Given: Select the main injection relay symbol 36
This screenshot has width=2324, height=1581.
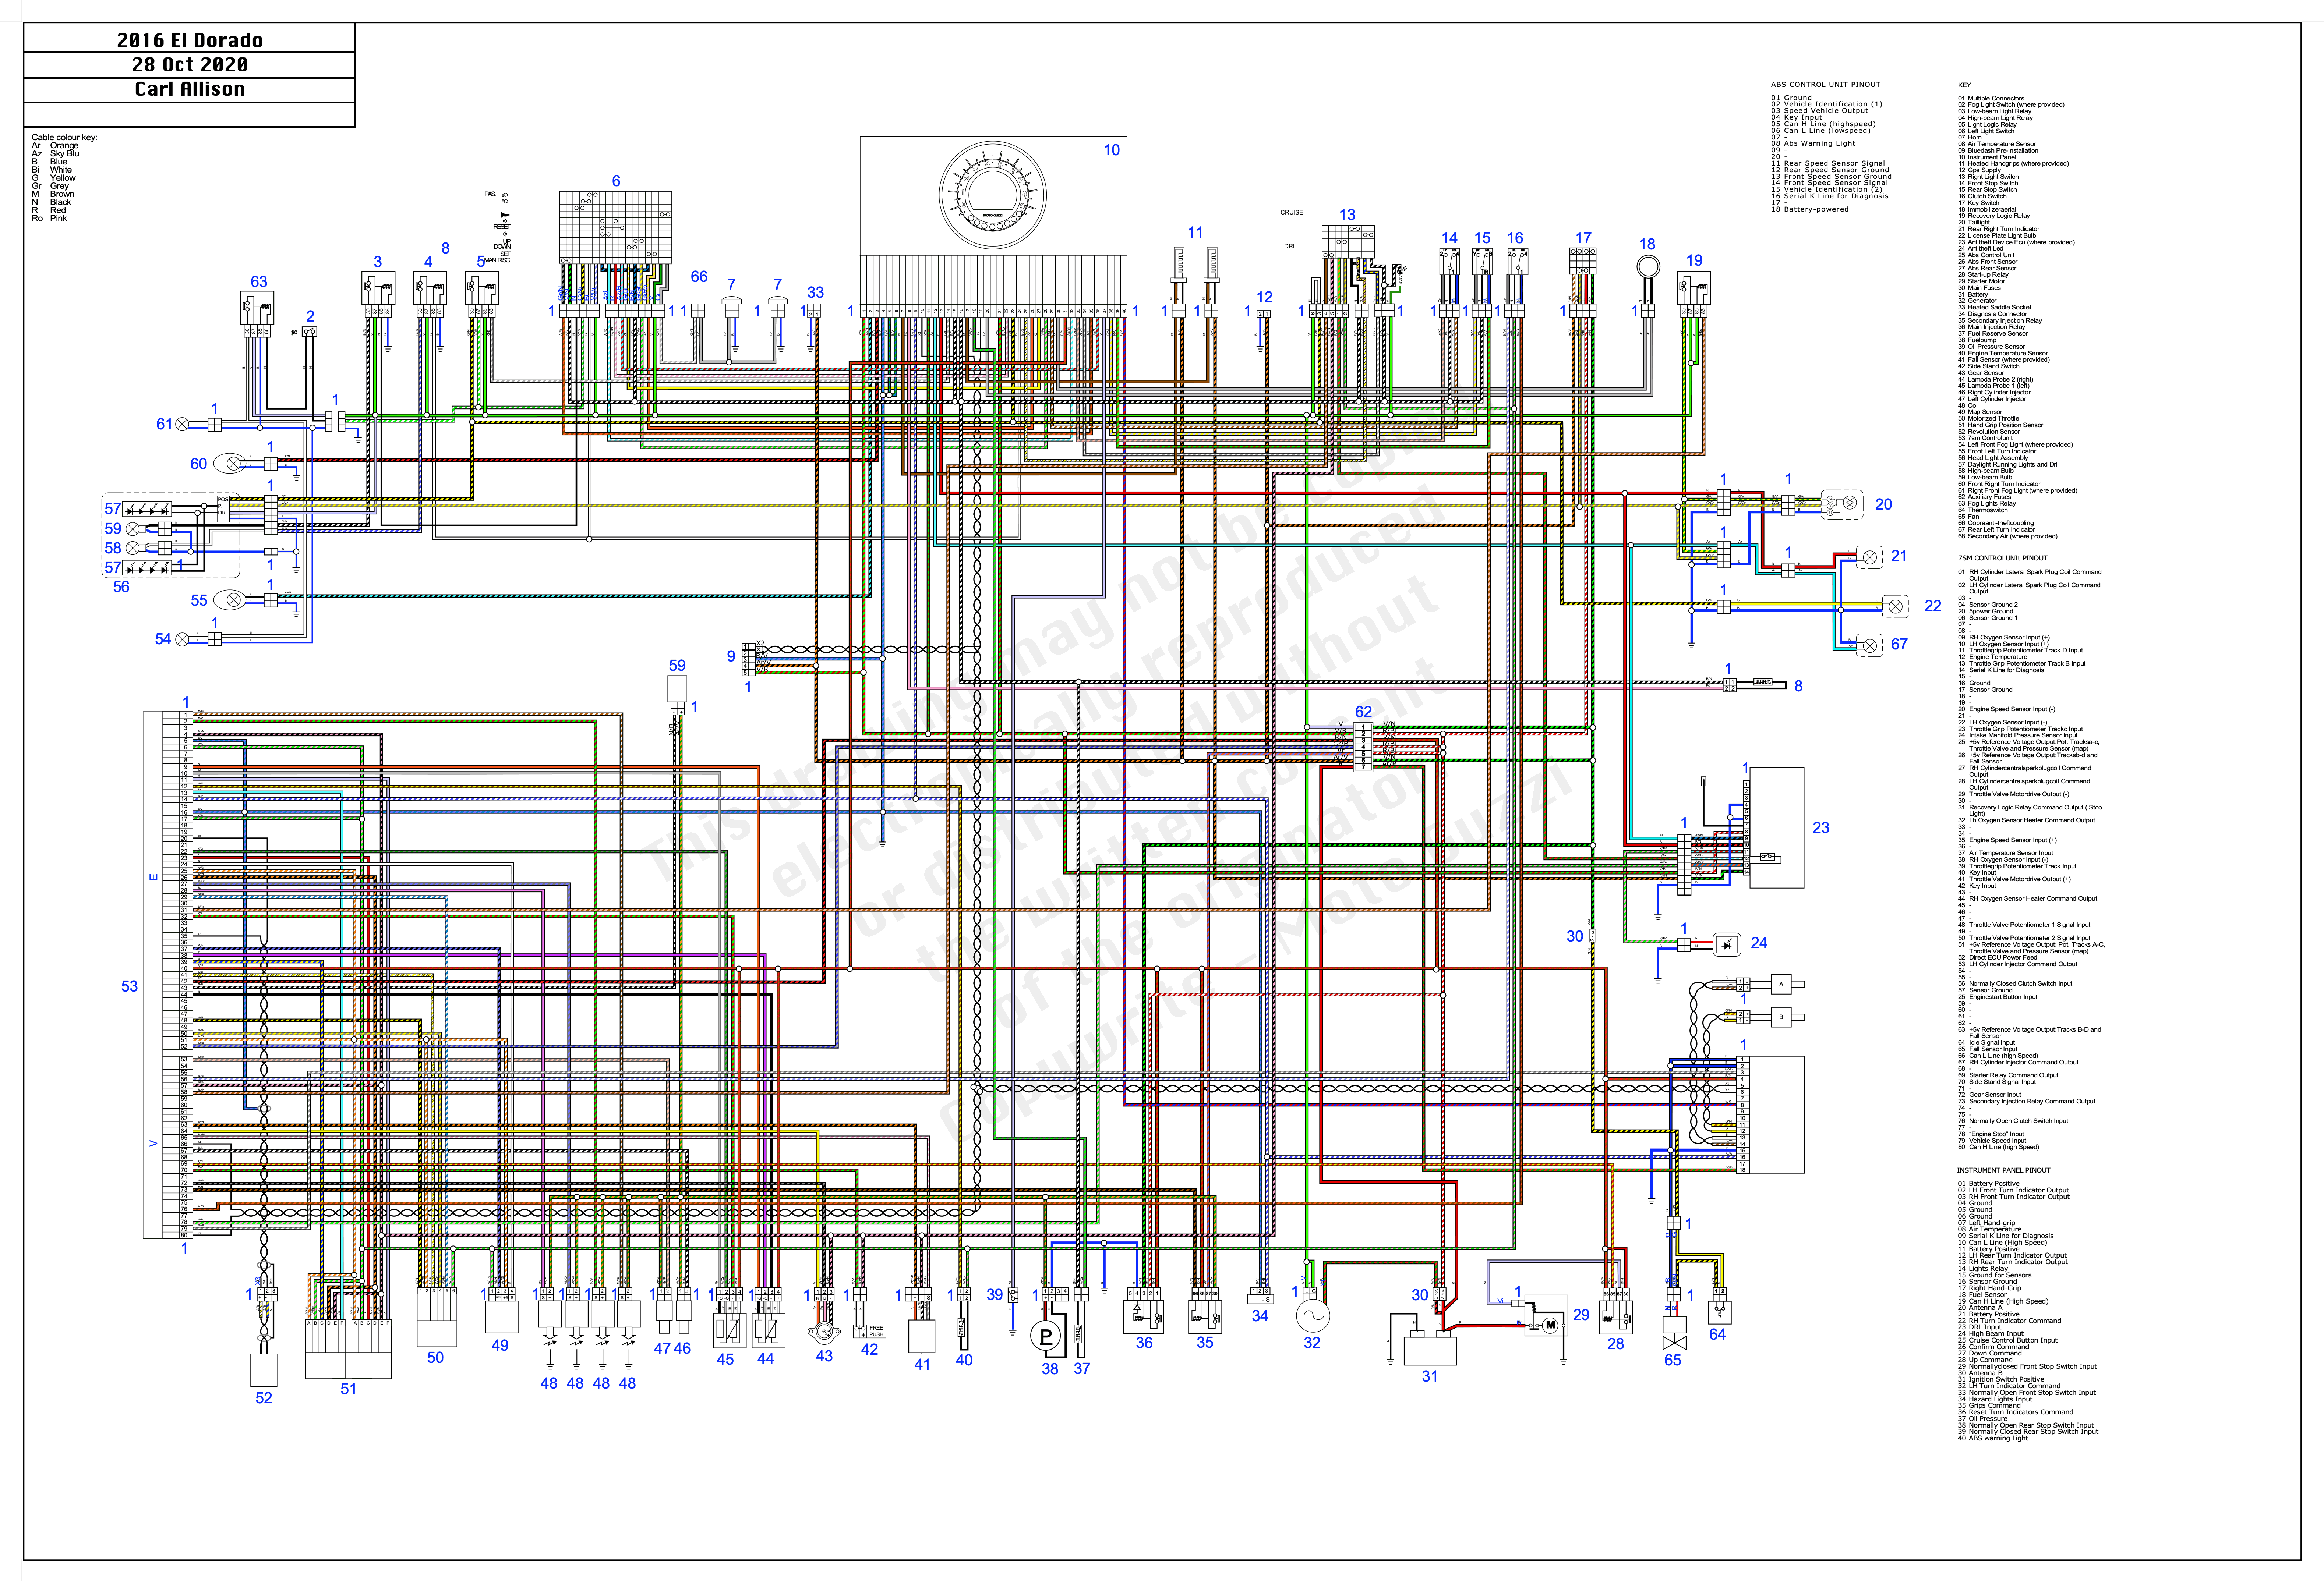Looking at the screenshot, I should [x=1144, y=1317].
